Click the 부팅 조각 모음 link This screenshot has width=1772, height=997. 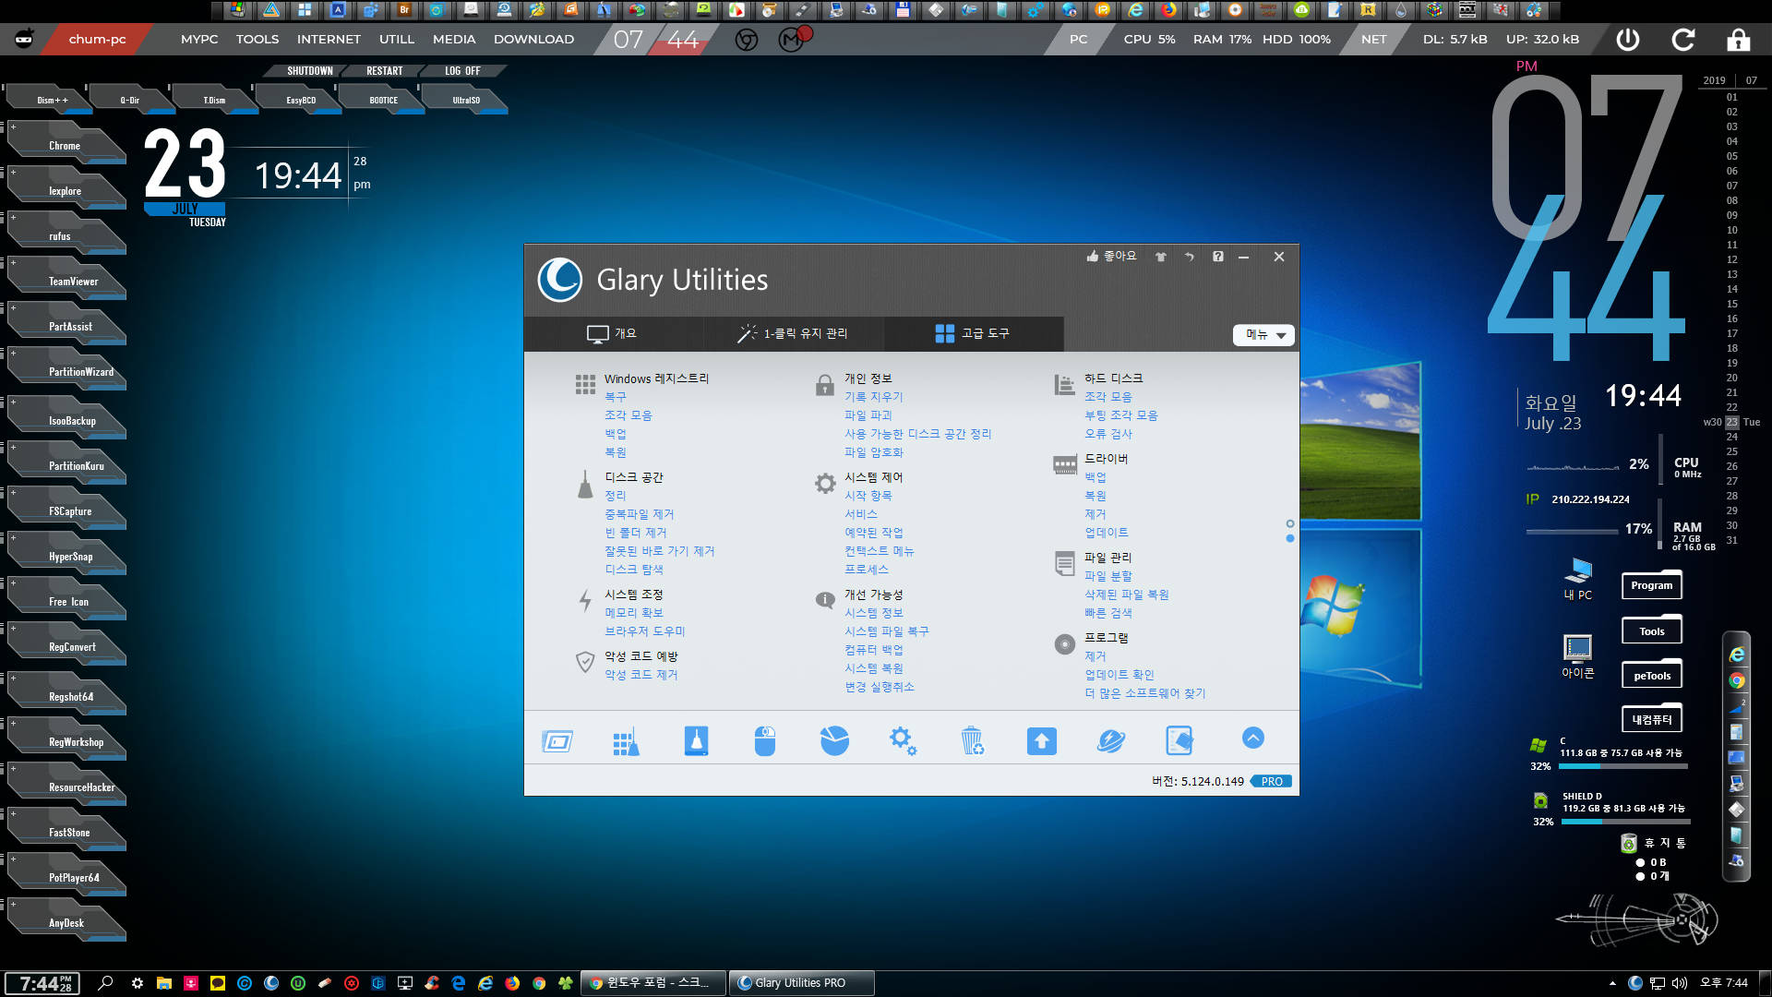1120,415
